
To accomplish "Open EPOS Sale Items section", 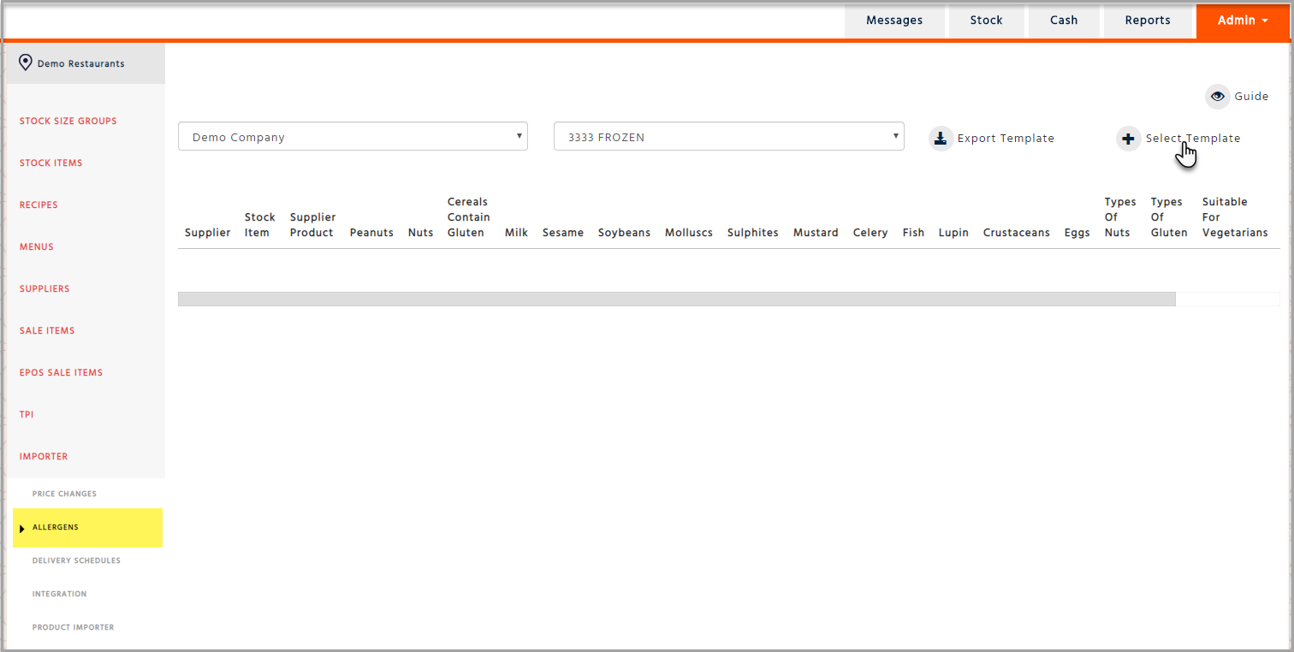I will [x=61, y=373].
